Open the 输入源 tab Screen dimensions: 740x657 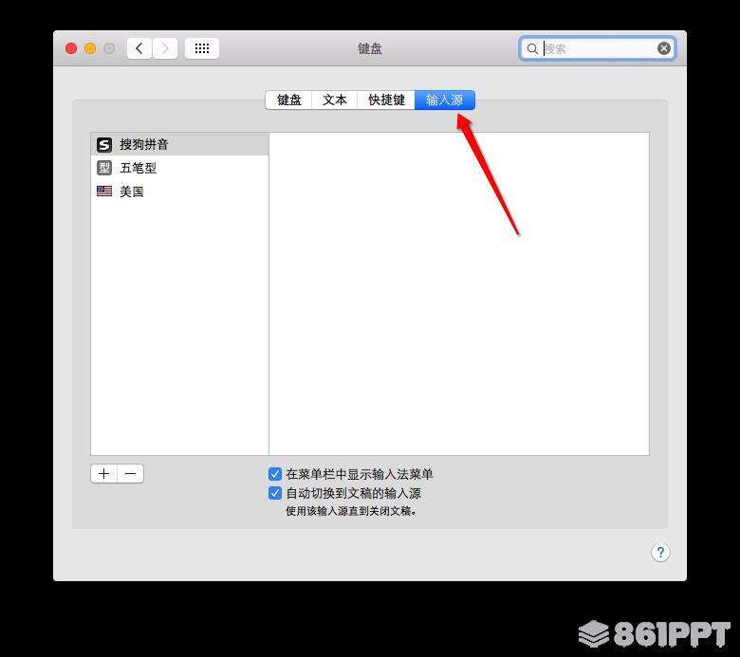click(x=445, y=100)
